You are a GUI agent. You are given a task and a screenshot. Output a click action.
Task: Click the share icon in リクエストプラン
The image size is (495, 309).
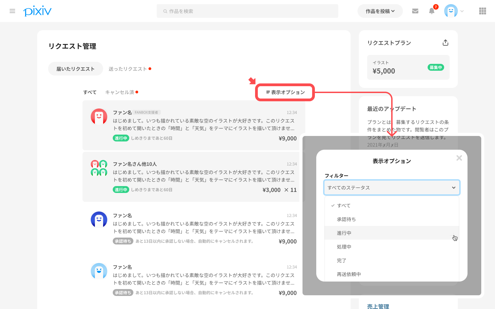445,43
